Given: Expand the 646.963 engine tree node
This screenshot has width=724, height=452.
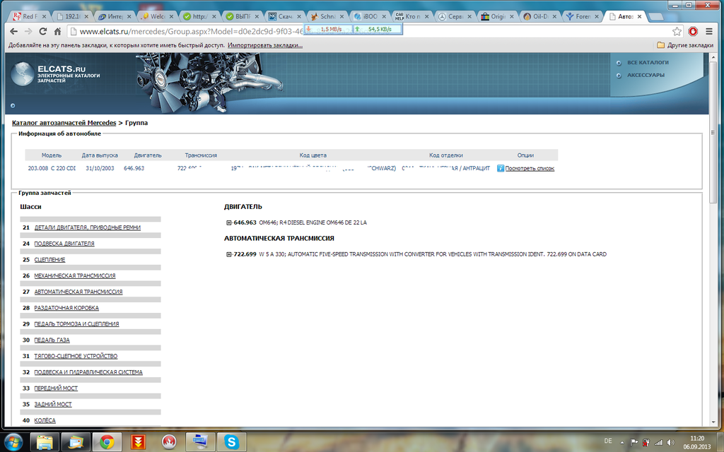Looking at the screenshot, I should click(229, 222).
